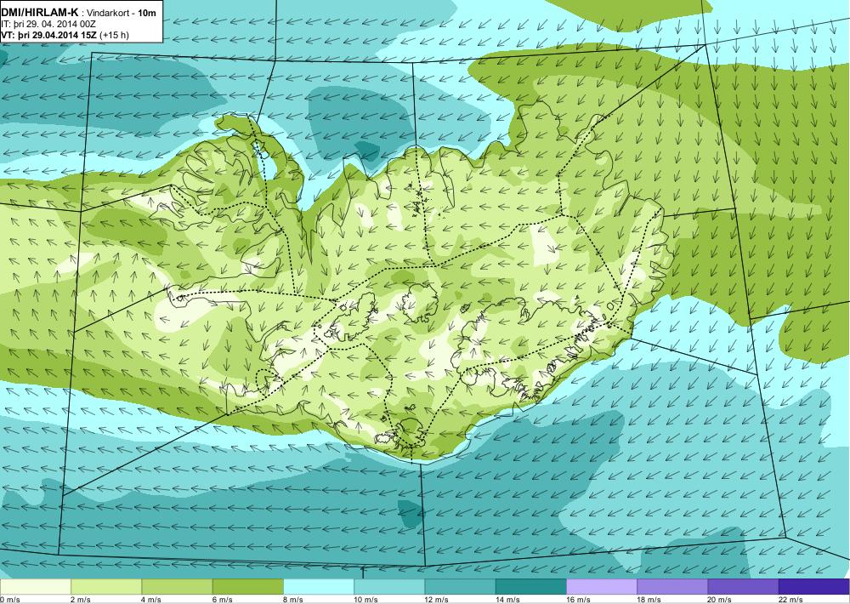This screenshot has width=850, height=604.
Task: Click the 20–22 m/s purple legend swatch
Action: [743, 587]
